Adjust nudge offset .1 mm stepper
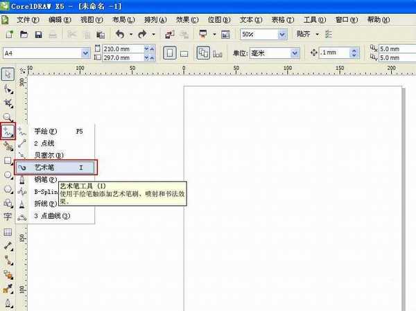 click(x=354, y=53)
